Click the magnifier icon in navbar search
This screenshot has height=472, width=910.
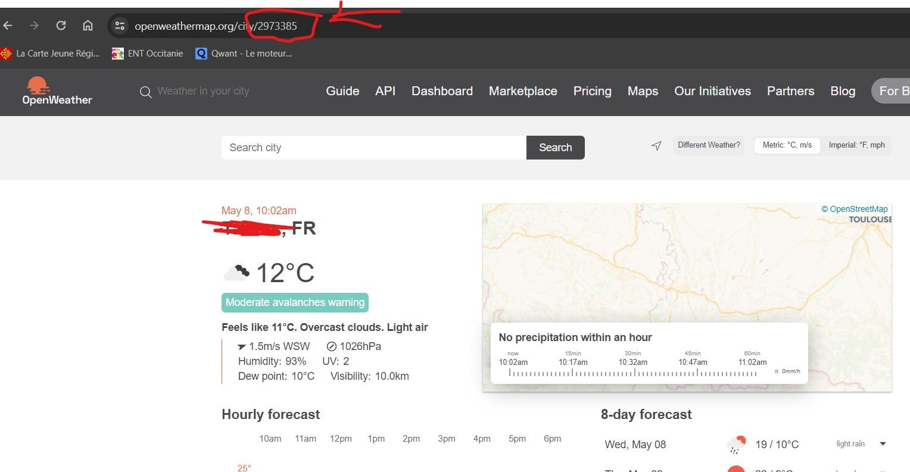145,92
